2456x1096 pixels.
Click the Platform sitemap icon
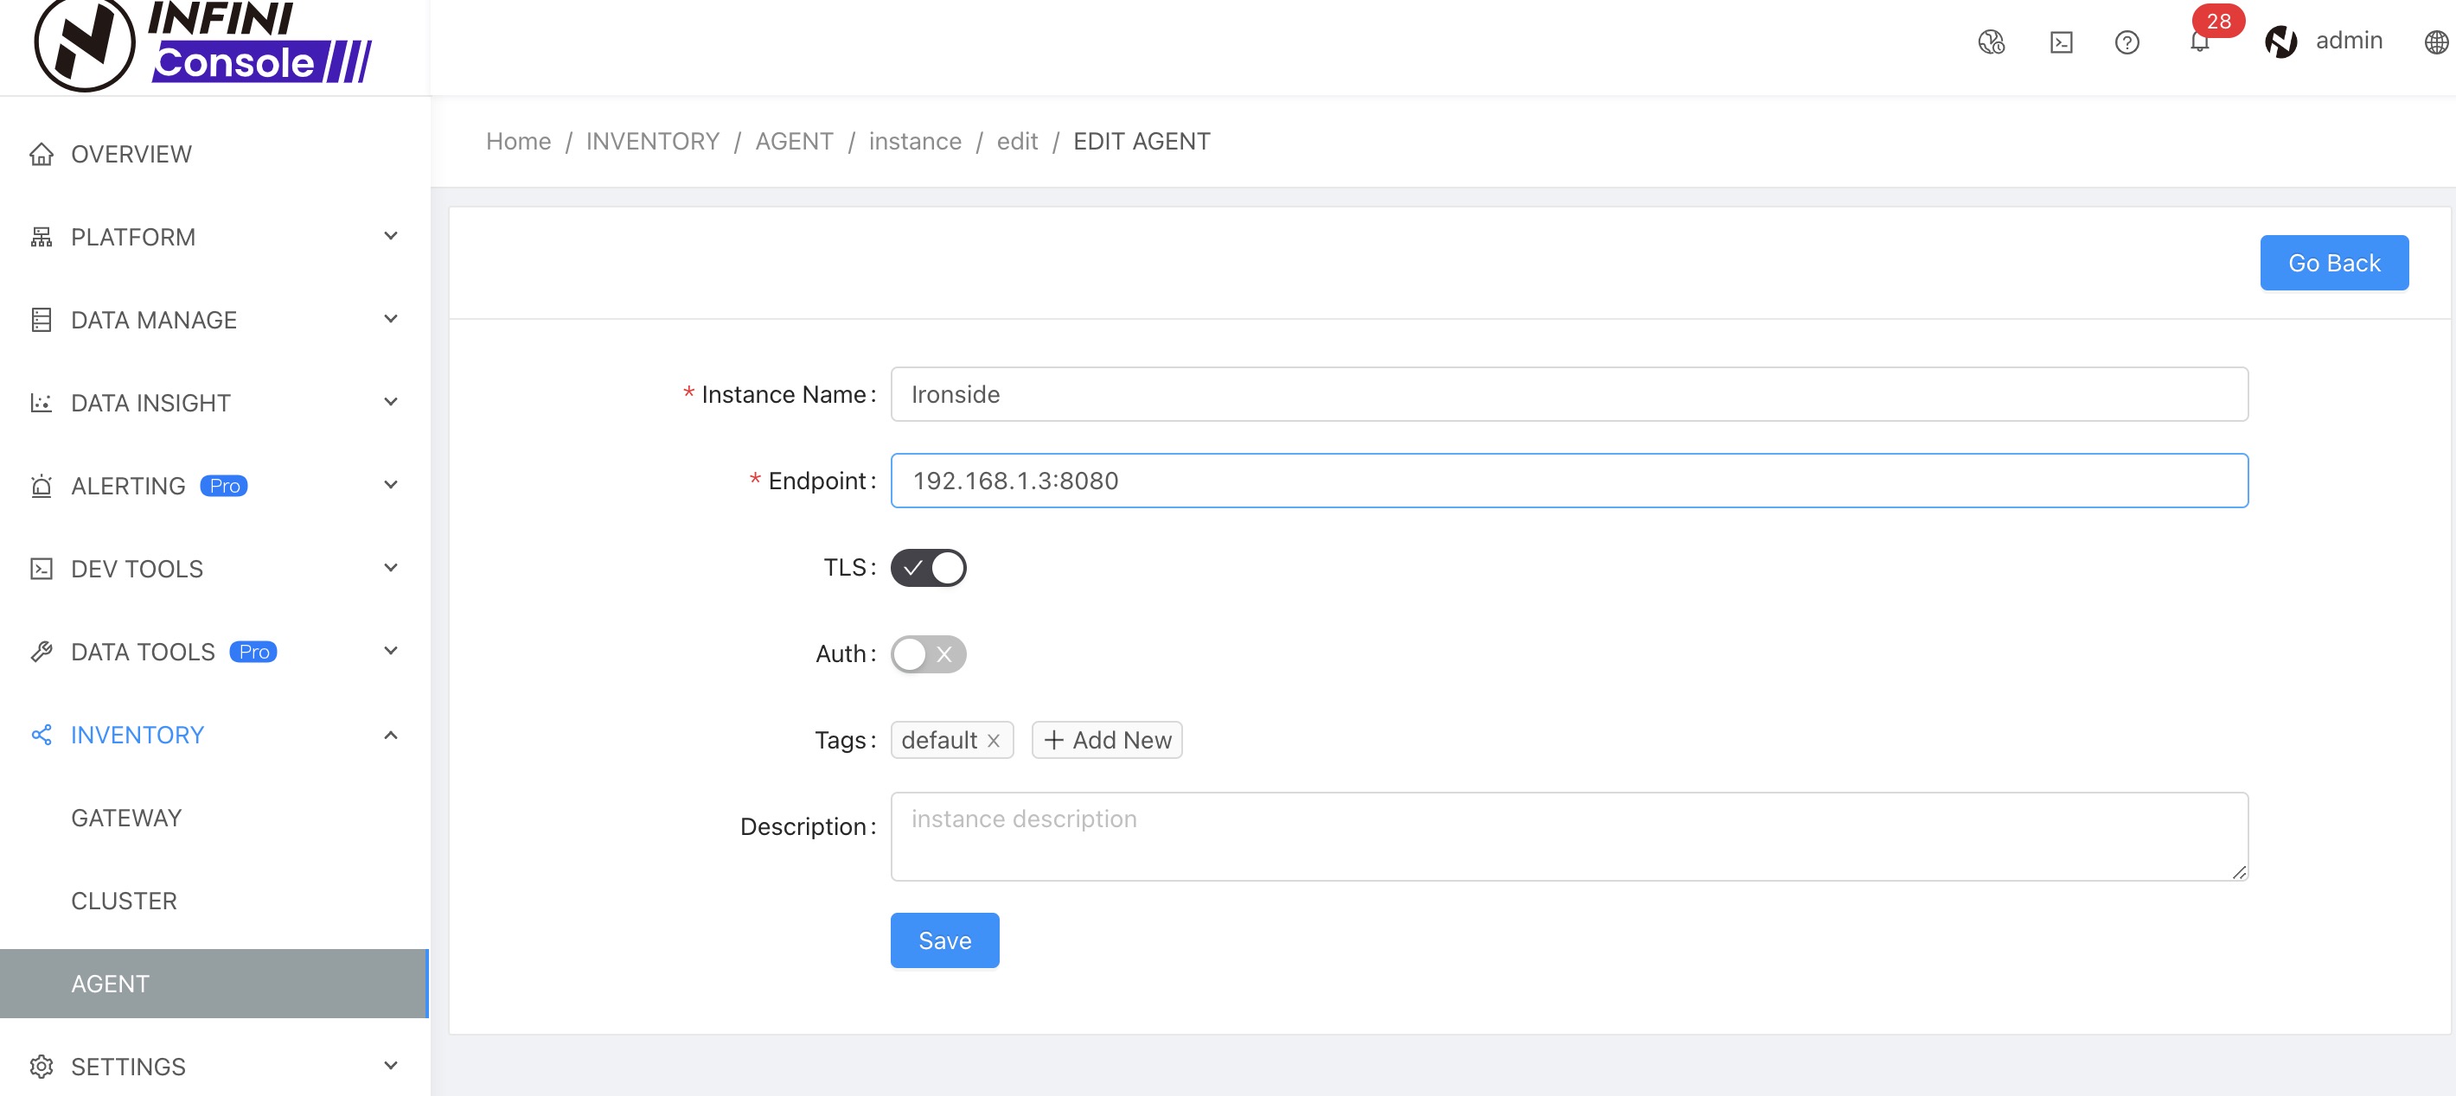[41, 236]
